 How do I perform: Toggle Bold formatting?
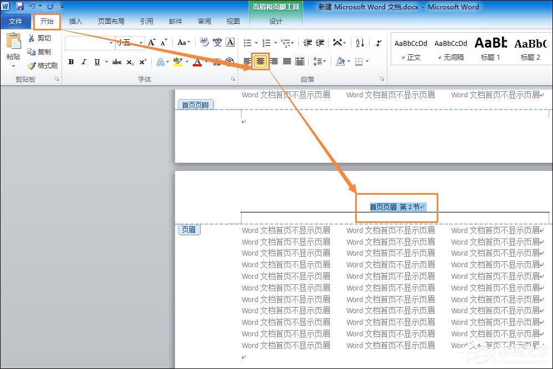(x=71, y=62)
